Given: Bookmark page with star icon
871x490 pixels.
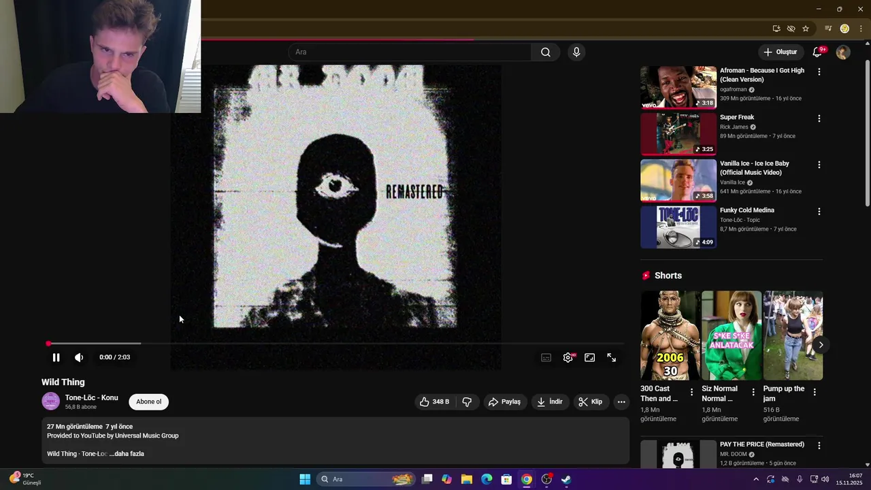Looking at the screenshot, I should [x=806, y=29].
